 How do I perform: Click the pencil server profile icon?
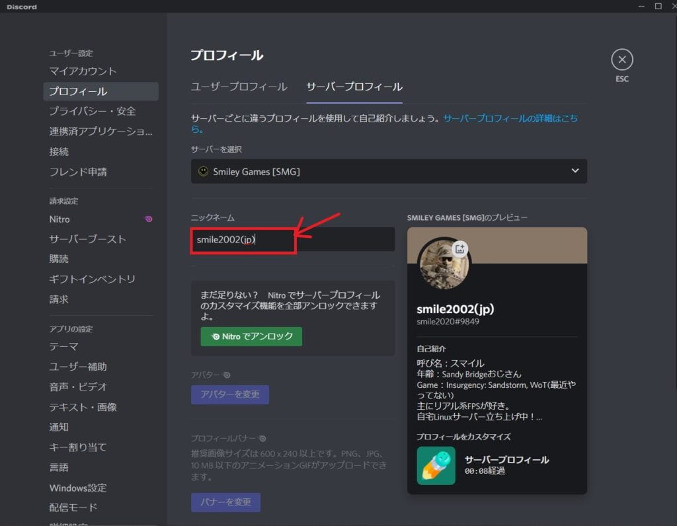(x=436, y=466)
